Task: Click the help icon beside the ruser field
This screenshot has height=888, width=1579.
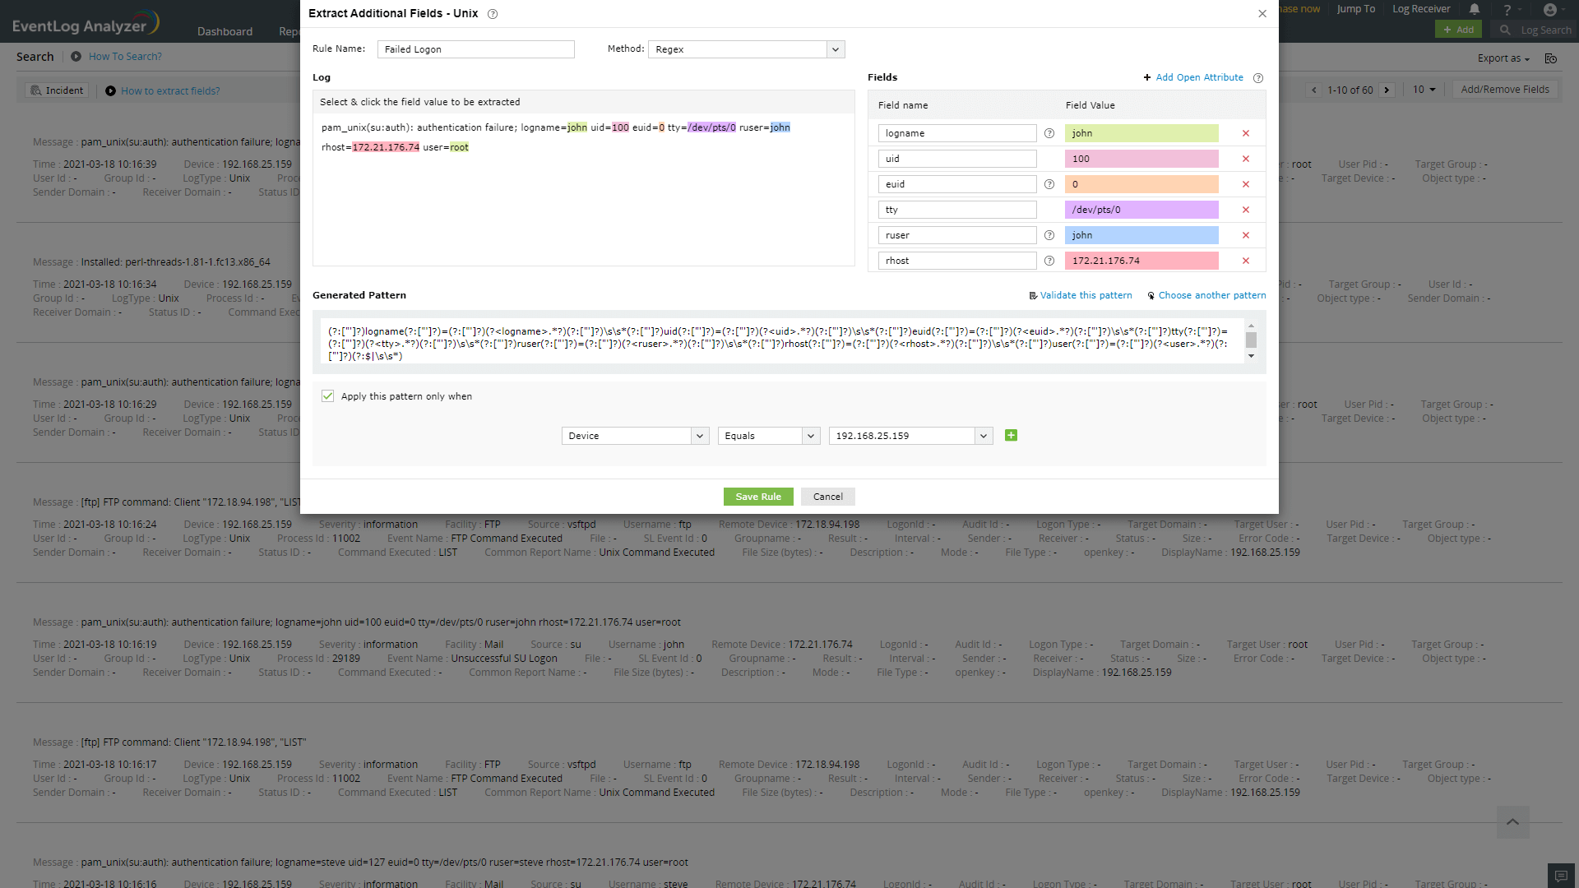Action: pyautogui.click(x=1049, y=235)
